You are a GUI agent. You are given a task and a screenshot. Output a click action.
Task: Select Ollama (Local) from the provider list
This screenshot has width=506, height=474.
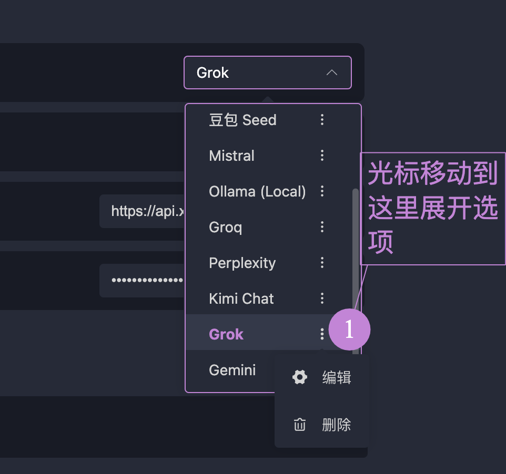[257, 191]
